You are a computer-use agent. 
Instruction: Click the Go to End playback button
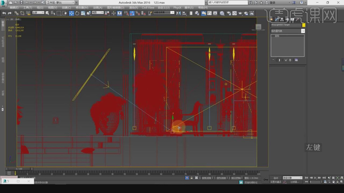coord(324,178)
